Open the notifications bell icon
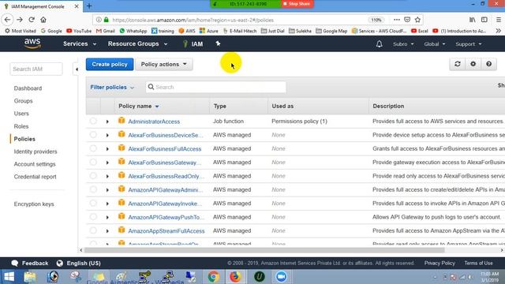 coord(379,44)
